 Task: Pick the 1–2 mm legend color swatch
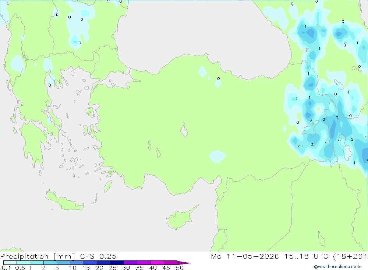(37, 263)
